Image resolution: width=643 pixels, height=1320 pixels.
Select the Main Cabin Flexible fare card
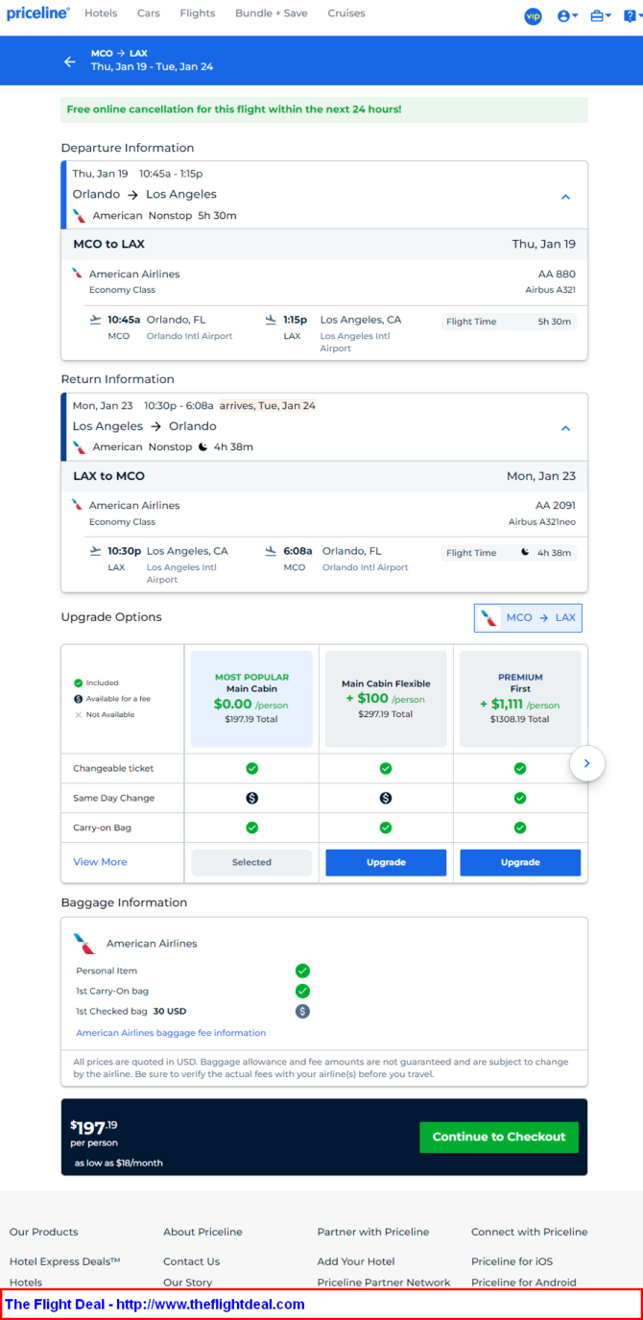(x=386, y=698)
